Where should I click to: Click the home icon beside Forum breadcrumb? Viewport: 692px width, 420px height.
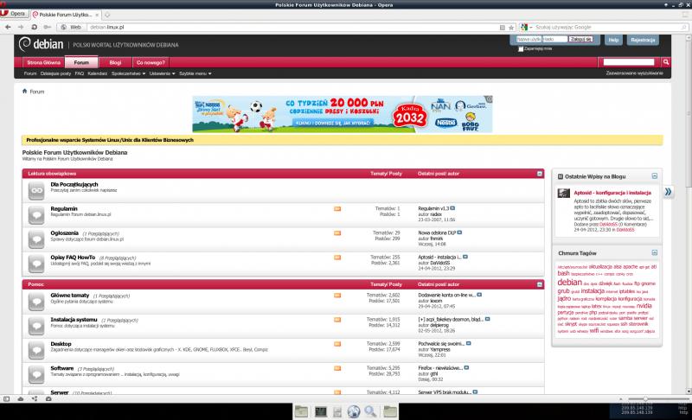25,91
